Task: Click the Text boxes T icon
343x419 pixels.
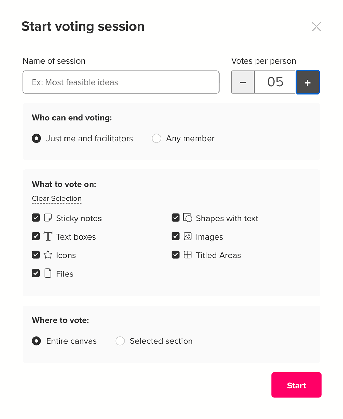Action: click(48, 236)
